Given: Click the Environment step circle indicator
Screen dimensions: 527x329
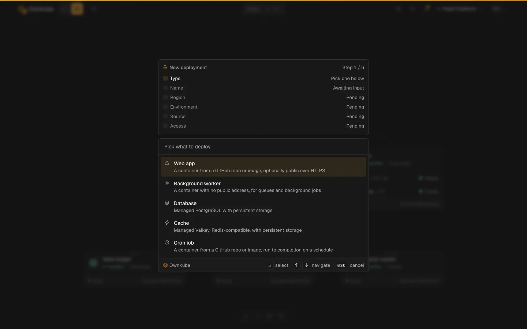Looking at the screenshot, I should coord(165,107).
